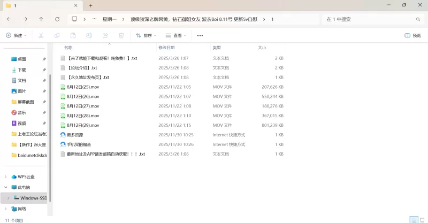
Task: Click the Delete trash can icon
Action: pyautogui.click(x=121, y=36)
